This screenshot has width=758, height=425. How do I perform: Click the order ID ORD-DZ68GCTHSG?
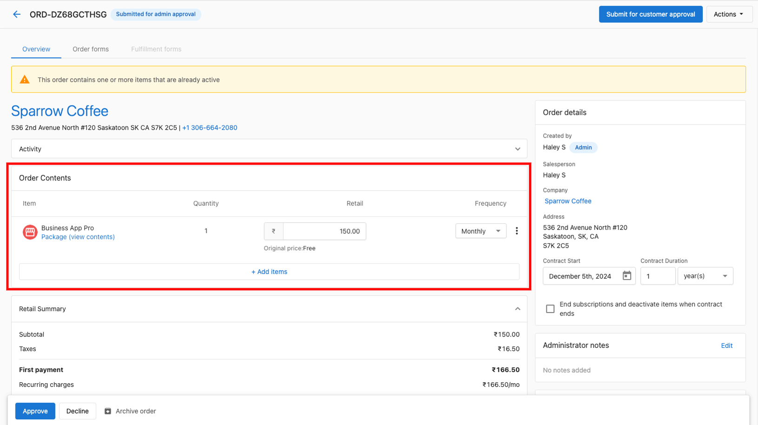coord(68,14)
